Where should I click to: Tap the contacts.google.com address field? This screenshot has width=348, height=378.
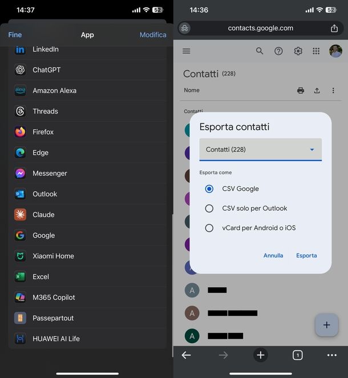coord(261,28)
